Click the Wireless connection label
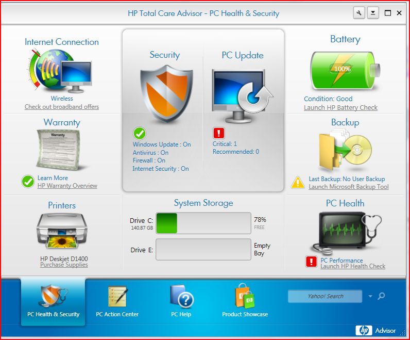This screenshot has width=410, height=340. [x=62, y=99]
